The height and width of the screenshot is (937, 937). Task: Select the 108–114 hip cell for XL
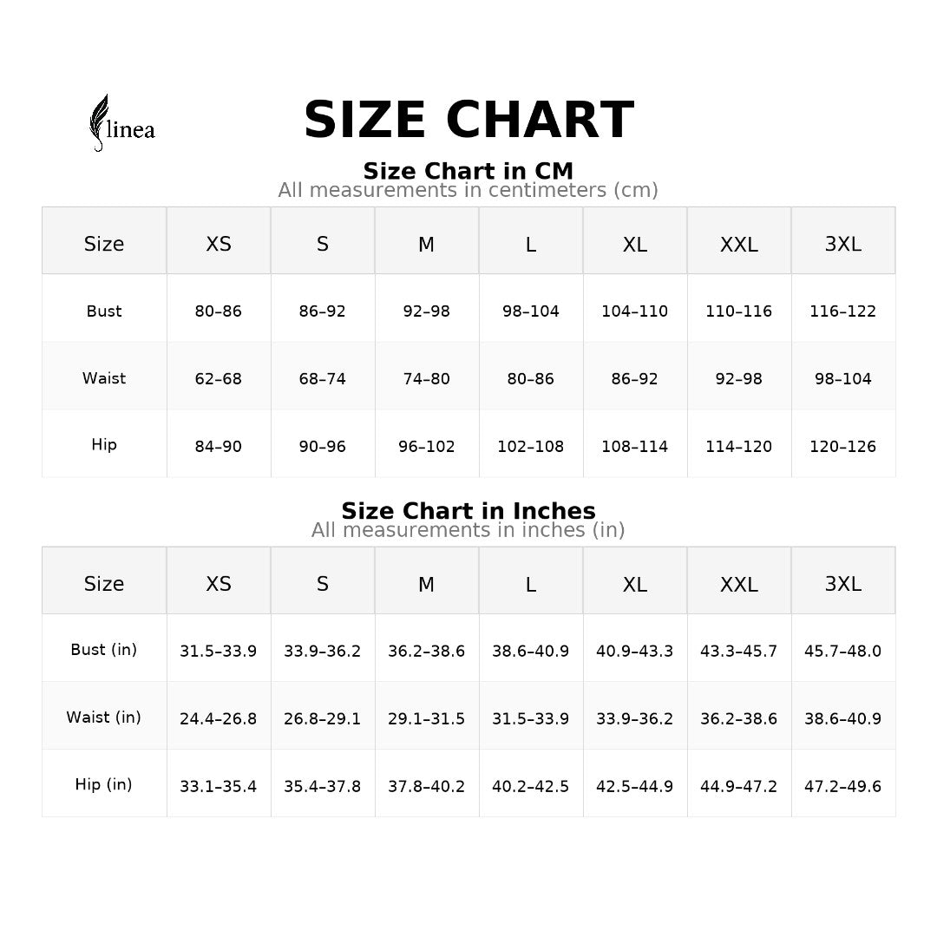point(635,447)
